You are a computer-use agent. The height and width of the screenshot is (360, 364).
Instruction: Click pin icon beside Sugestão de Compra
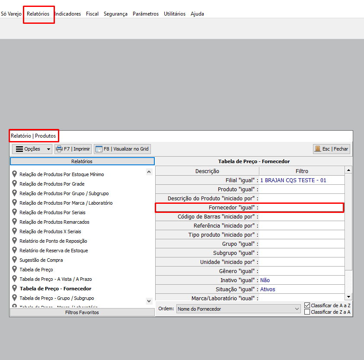click(x=15, y=260)
